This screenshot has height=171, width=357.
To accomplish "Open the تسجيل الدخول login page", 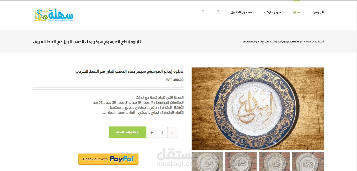I will [242, 12].
